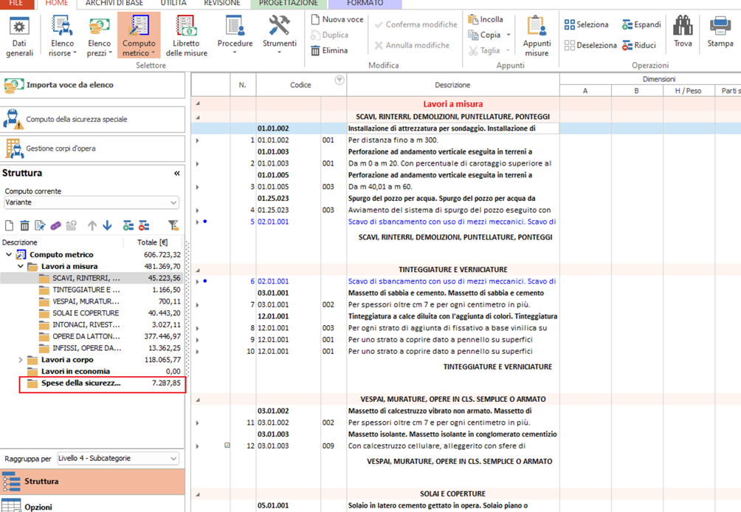Collapse the Computo metrico tree node

coord(9,255)
